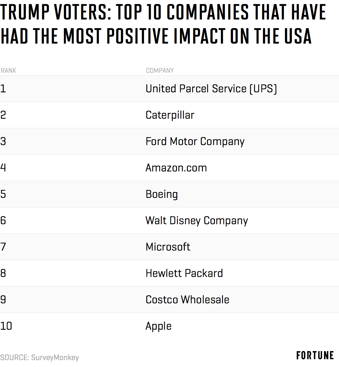Screen dimensions: 339x367
Task: Select United Parcel Service (UPS) entry
Action: tap(211, 89)
